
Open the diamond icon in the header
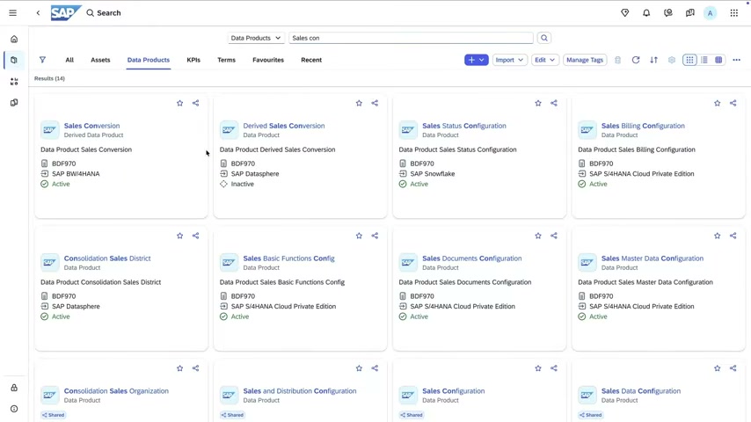[625, 13]
